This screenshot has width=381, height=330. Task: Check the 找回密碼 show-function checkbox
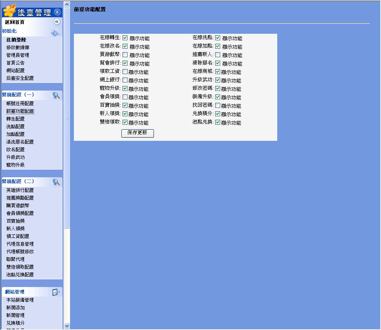click(x=217, y=105)
